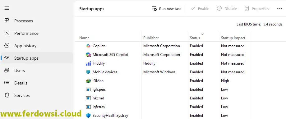Click the igfxtray app icon
This screenshot has width=286, height=119.
pyautogui.click(x=88, y=107)
